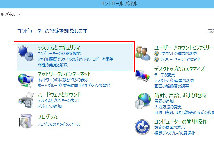Image resolution: width=214 pixels, height=156 pixels.
Task: Open ファイル履歴でファイルのバックアップ コピーを保存 link
Action: [75, 59]
